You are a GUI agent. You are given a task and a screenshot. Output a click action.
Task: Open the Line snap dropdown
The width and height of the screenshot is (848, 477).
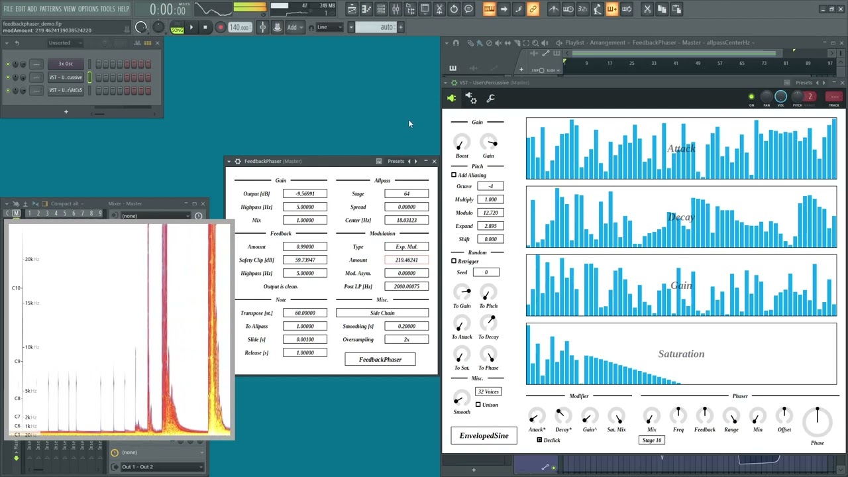[x=329, y=27]
